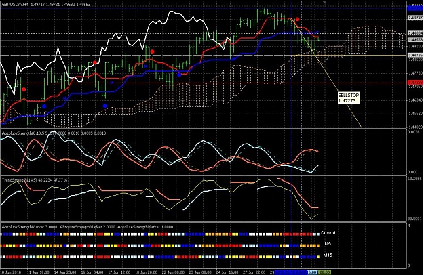Screen dimensions: 424x275
Task: Click the 24 Jun 16:00 time label
Action: coord(227,272)
